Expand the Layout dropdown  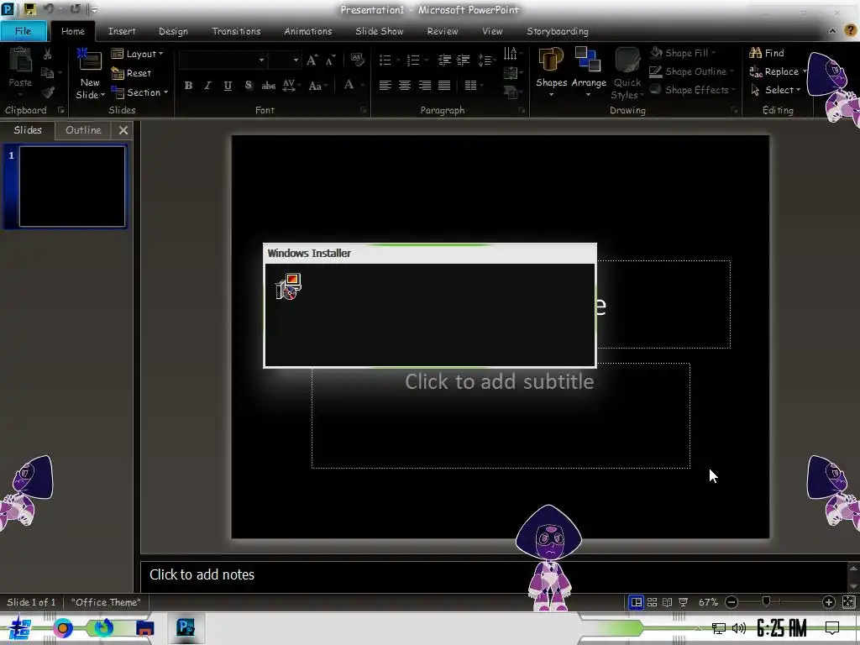(137, 54)
